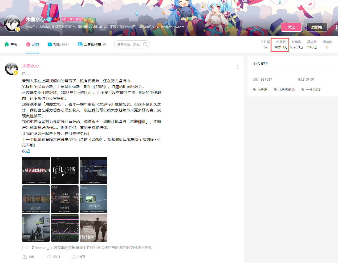Click the 阅读数 read count statistic
Viewport: 338px width, 263px height.
327,44
